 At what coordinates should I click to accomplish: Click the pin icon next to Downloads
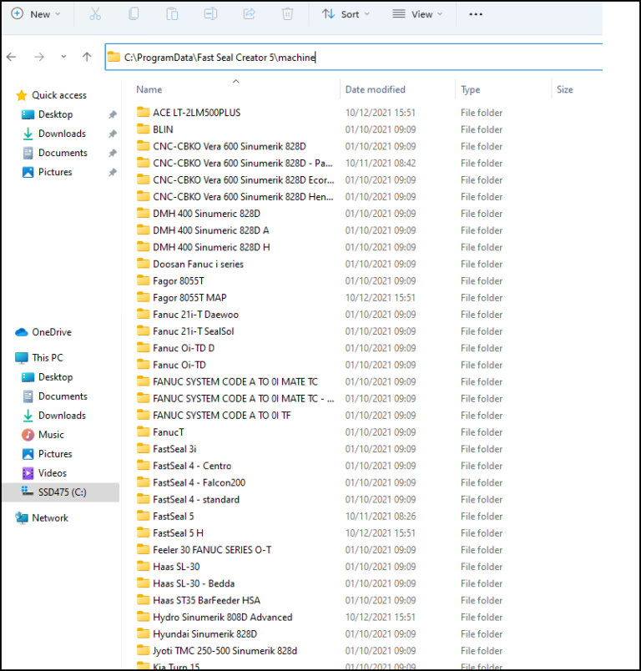point(113,134)
